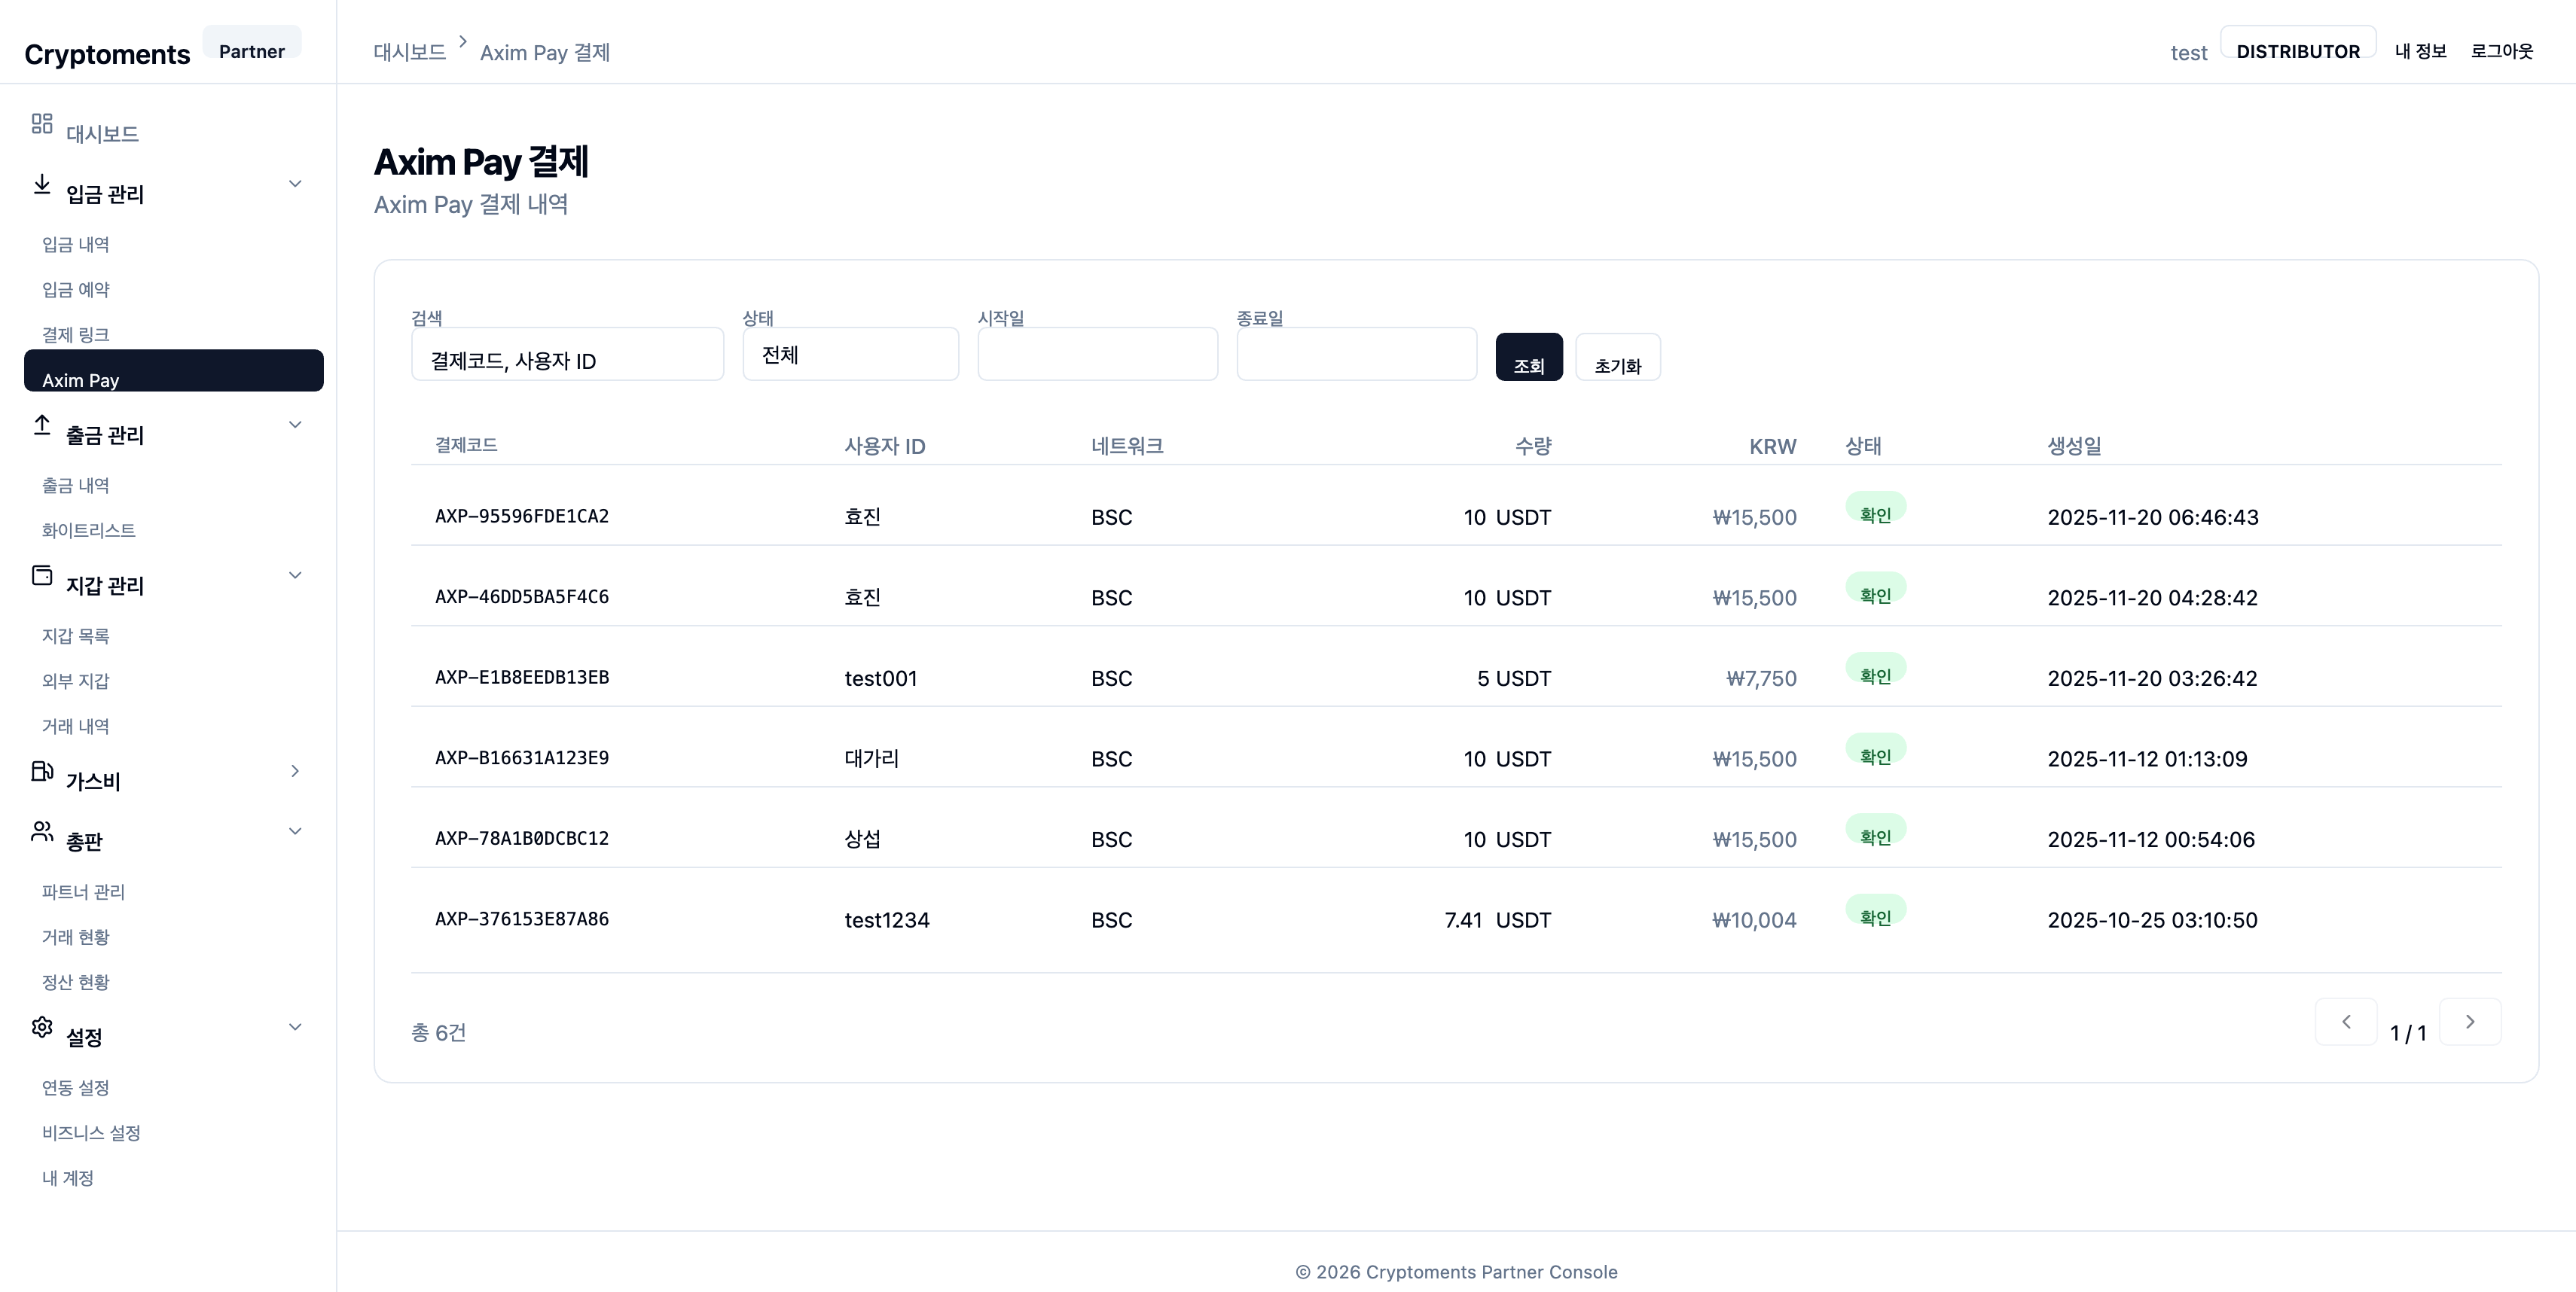Click payment code AXP-E1B8EEDB13EB
Viewport: 2576px width, 1292px height.
522,678
